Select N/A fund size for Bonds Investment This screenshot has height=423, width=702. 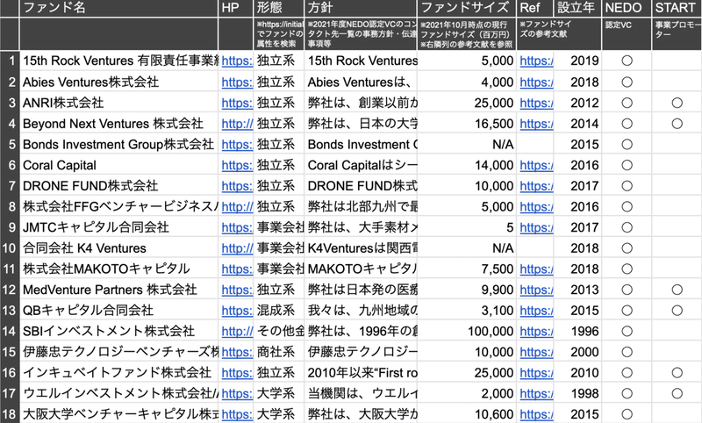pos(467,145)
